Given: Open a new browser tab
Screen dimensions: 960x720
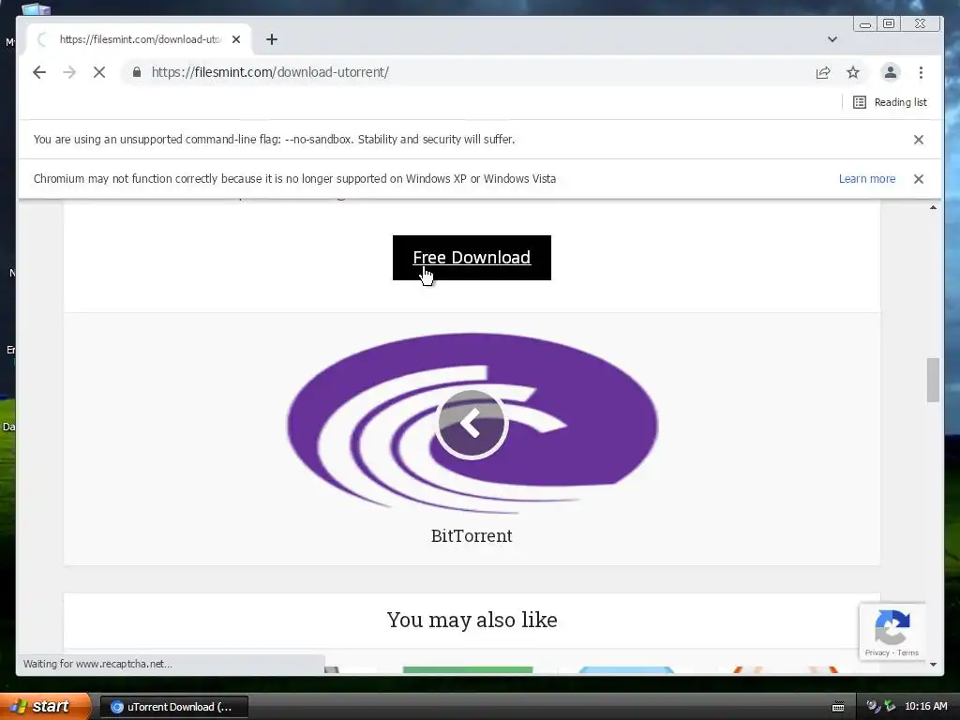Looking at the screenshot, I should 272,39.
